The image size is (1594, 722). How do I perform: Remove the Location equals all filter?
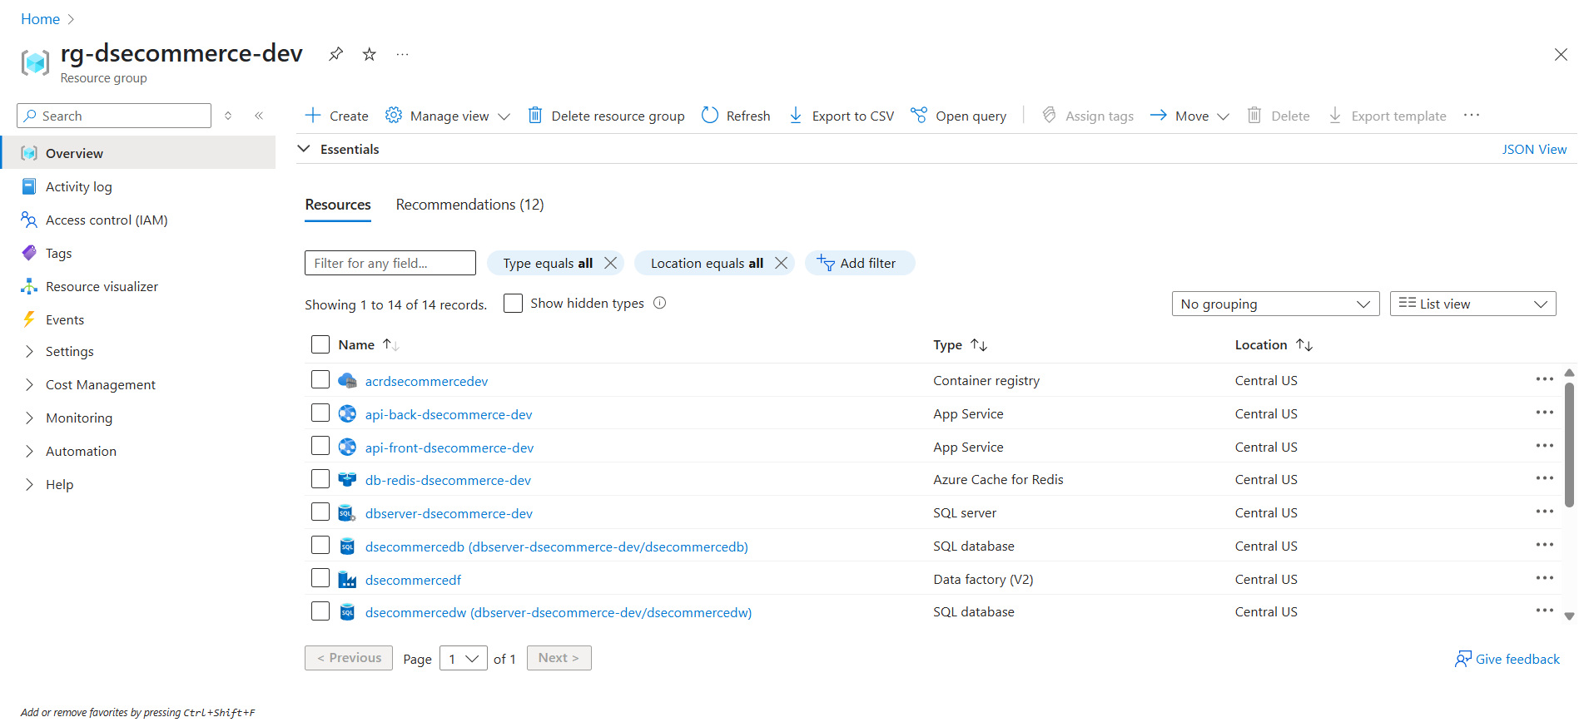[x=781, y=263]
